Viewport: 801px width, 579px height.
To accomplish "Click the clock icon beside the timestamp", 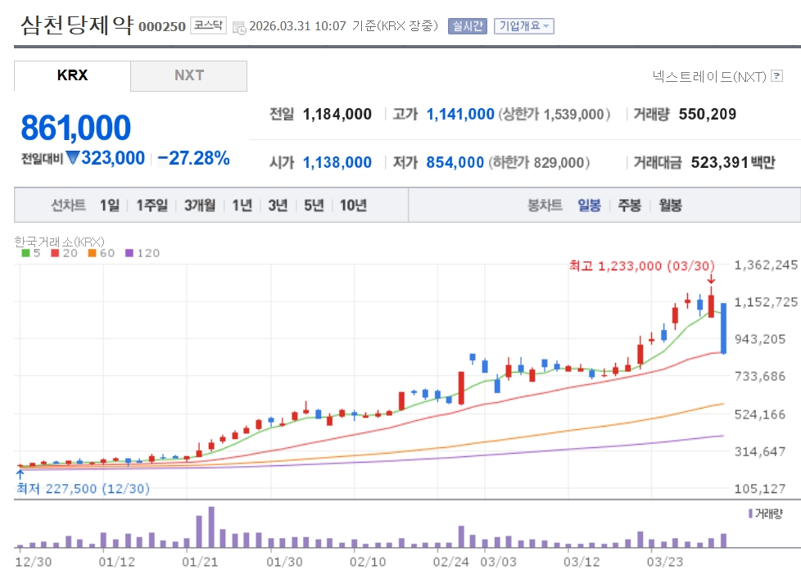I will click(239, 27).
